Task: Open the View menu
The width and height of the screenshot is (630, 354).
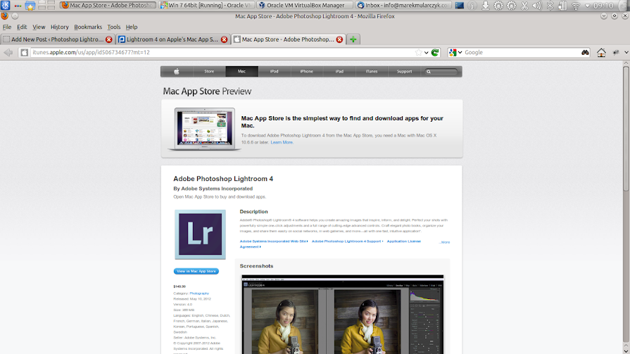Action: [39, 27]
